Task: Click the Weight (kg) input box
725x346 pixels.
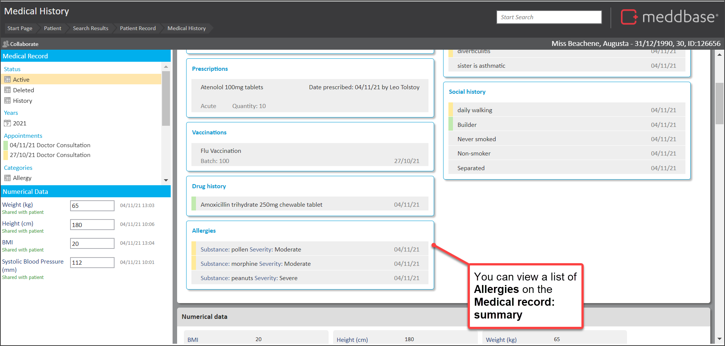Action: click(x=92, y=206)
